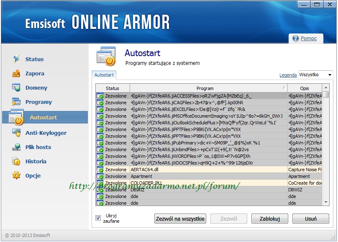Open Anti-Keylogger icon in sidebar

point(16,133)
